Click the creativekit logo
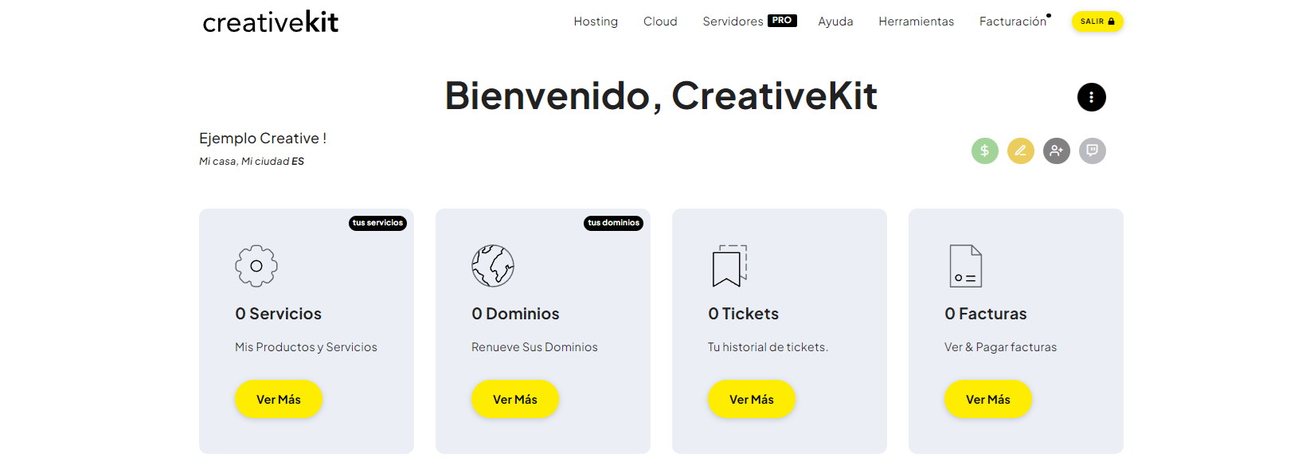The image size is (1290, 473). tap(271, 22)
